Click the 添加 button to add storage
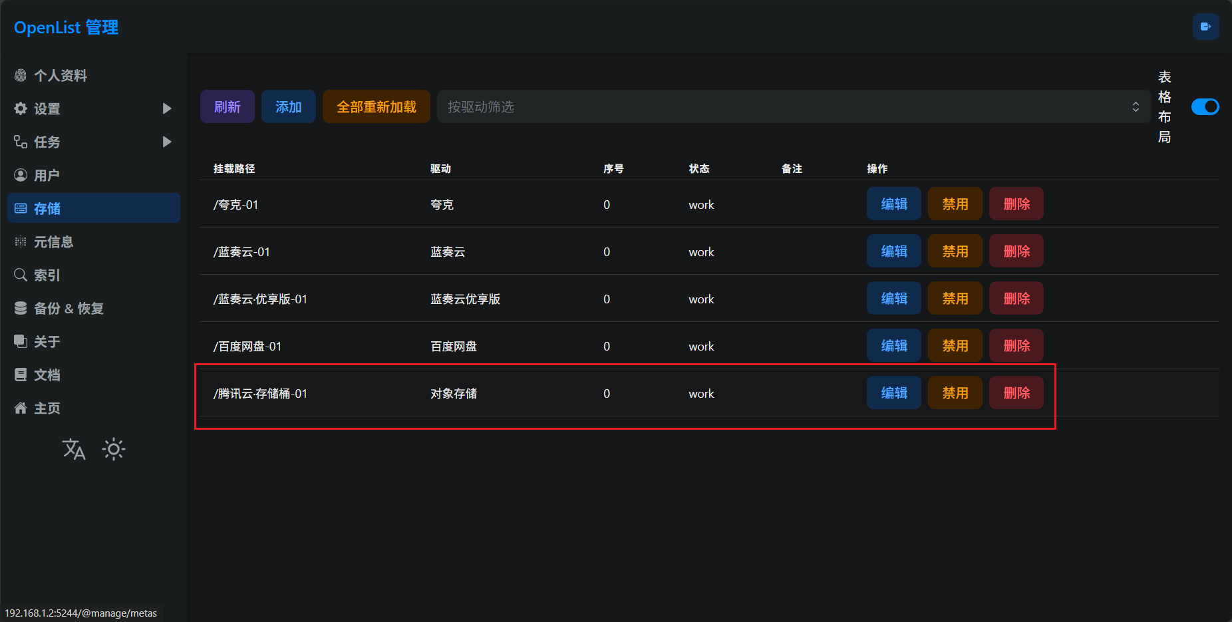This screenshot has width=1232, height=622. pos(288,106)
